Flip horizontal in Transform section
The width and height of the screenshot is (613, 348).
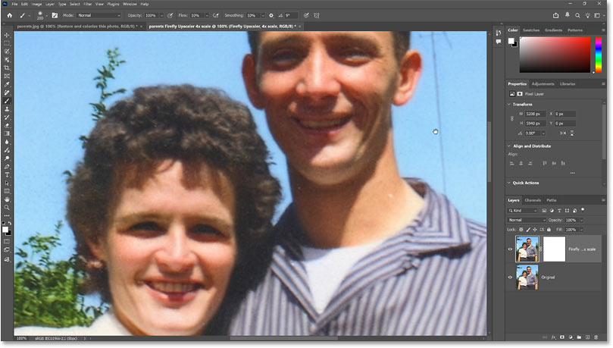click(562, 133)
